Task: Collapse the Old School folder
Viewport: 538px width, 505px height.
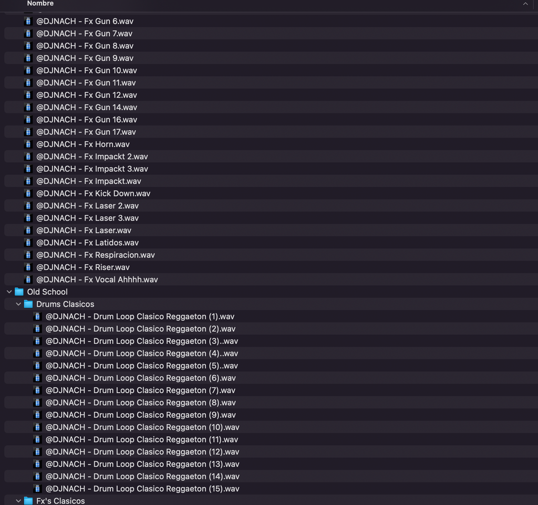Action: (x=9, y=292)
